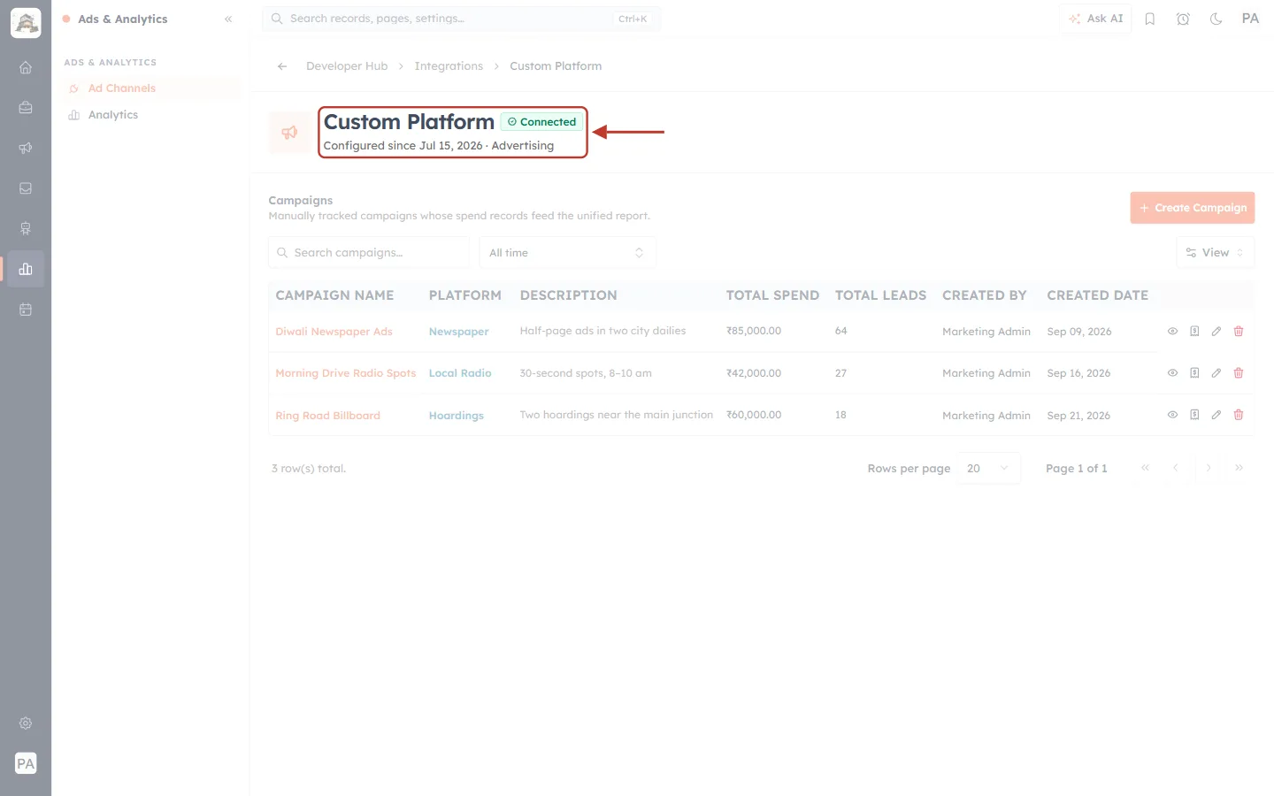1274x796 pixels.
Task: Sort by TOTAL LEADS column header
Action: point(880,295)
